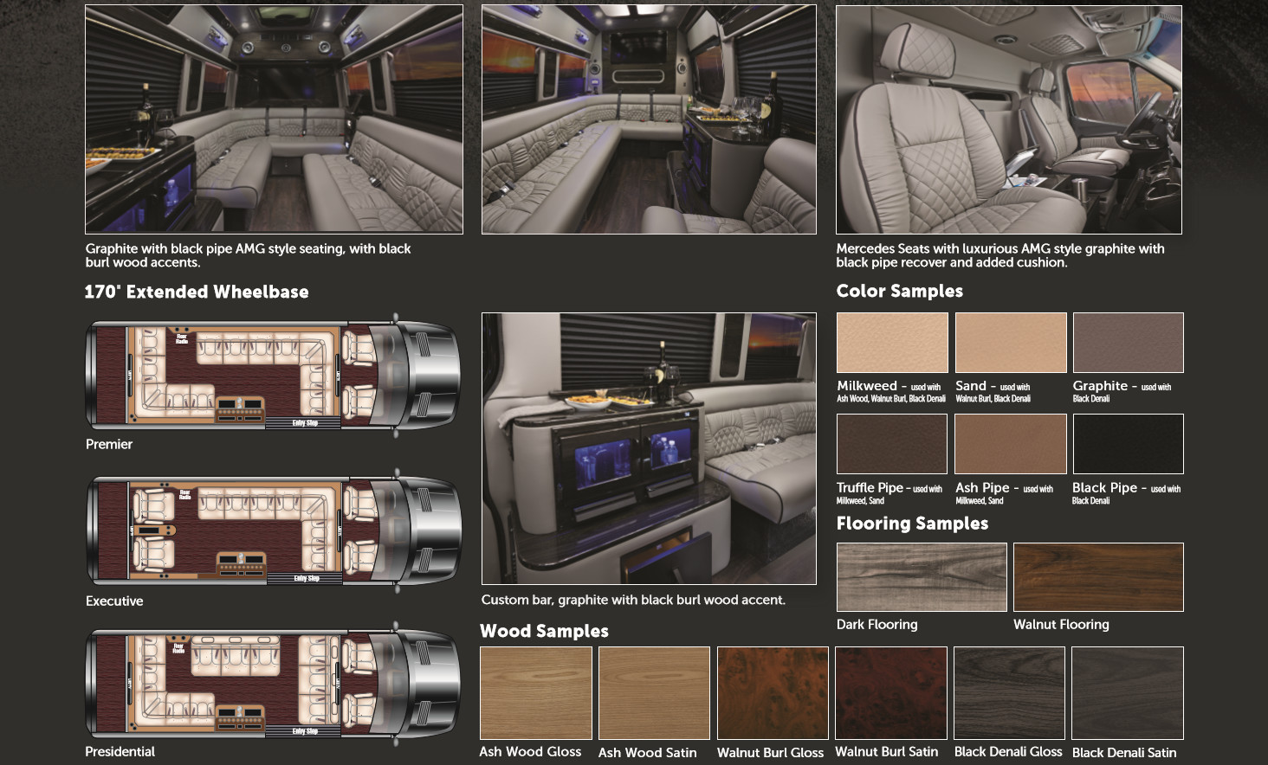The image size is (1268, 765).
Task: Click the Wood Samples heading
Action: click(544, 632)
